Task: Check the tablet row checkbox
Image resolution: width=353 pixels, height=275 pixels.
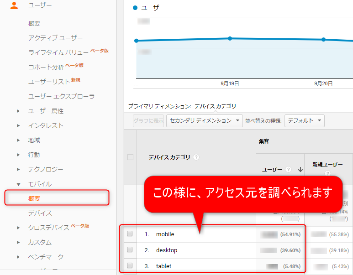Action: click(130, 265)
